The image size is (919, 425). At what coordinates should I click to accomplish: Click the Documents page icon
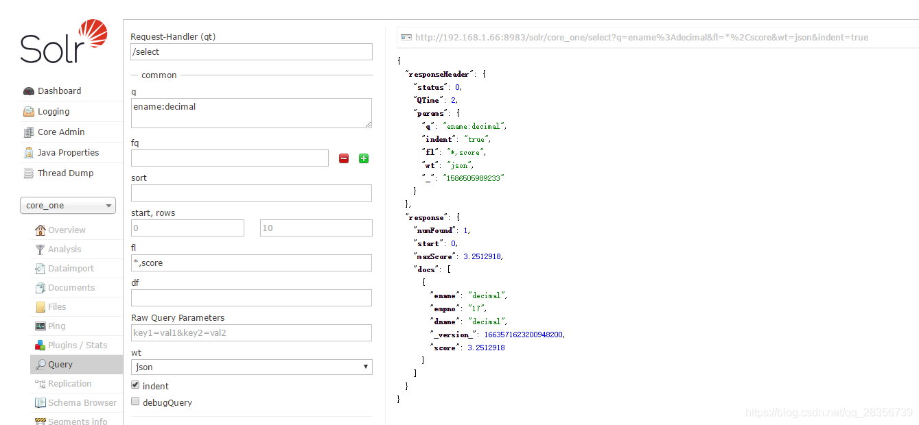[x=40, y=287]
